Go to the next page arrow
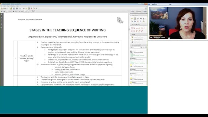The width and height of the screenshot is (208, 117). 4,11
